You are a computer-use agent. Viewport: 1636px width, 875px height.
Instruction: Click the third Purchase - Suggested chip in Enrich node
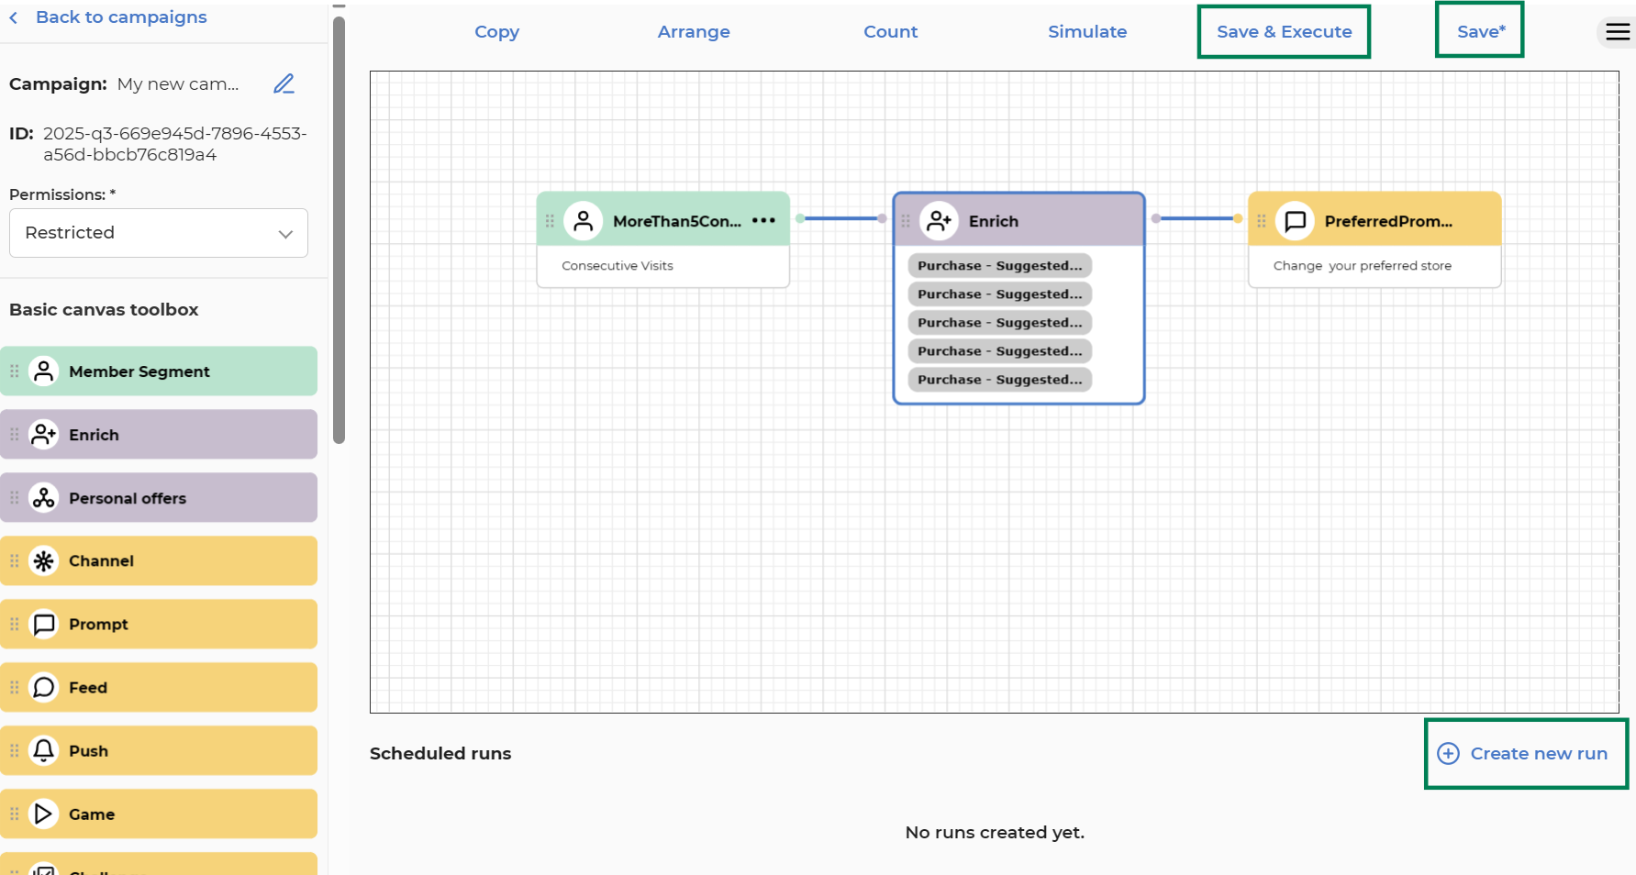1000,323
